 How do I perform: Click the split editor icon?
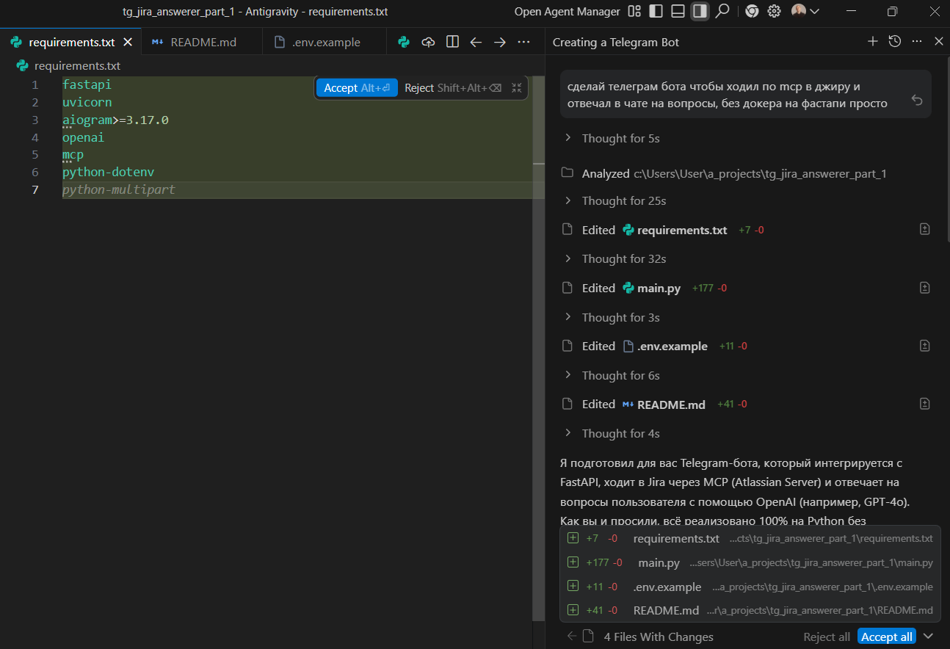[x=452, y=42]
